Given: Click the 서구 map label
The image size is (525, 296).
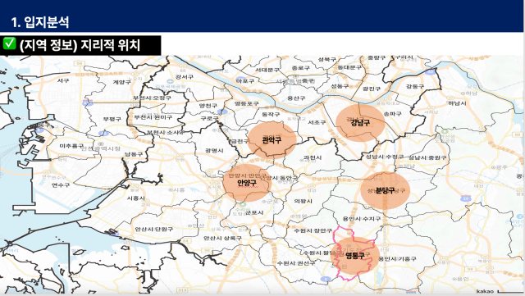Looking at the screenshot, I should point(63,80).
